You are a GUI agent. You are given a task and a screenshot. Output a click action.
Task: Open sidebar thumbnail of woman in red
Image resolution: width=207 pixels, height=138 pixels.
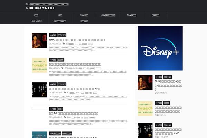(145, 82)
